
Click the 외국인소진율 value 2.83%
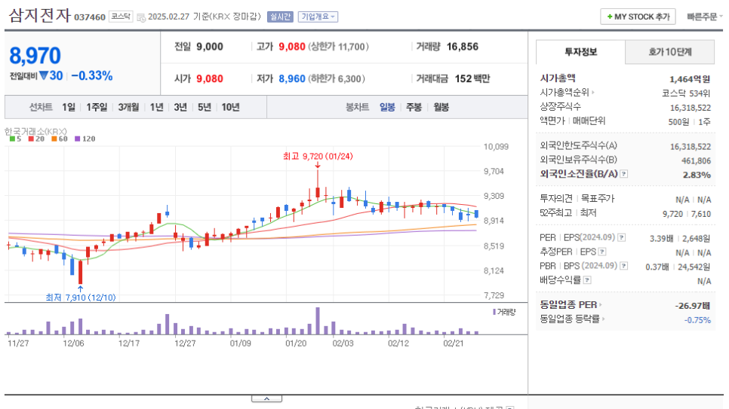(x=697, y=175)
